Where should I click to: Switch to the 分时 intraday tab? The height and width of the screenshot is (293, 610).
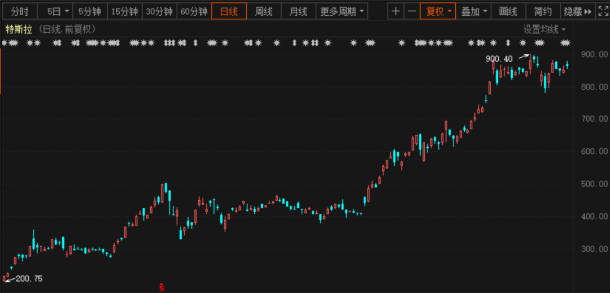point(19,11)
